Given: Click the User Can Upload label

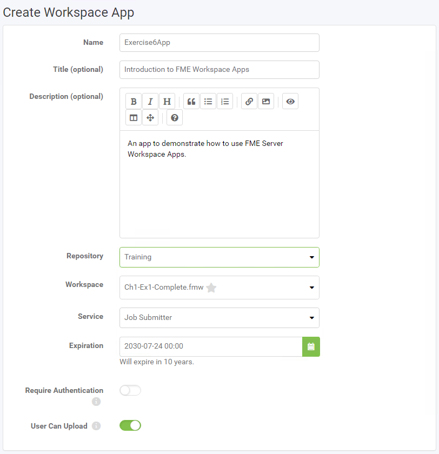Looking at the screenshot, I should 59,426.
